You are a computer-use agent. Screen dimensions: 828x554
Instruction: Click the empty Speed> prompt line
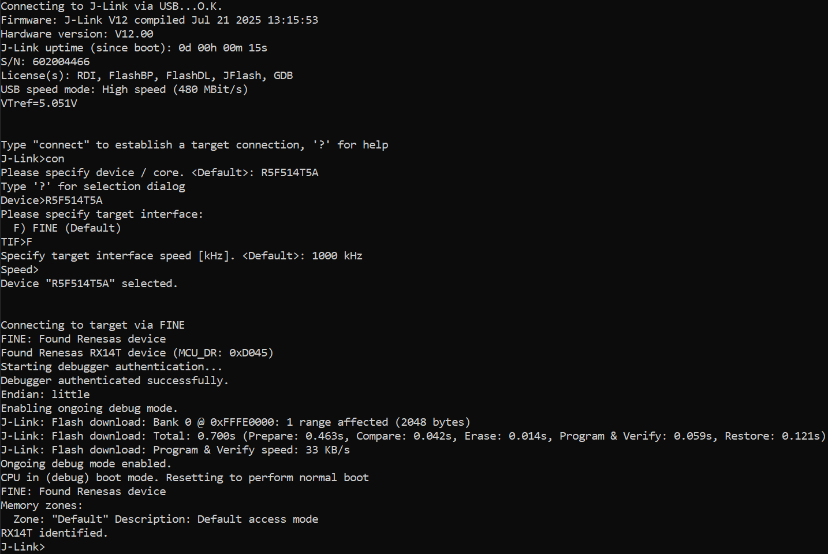click(20, 270)
